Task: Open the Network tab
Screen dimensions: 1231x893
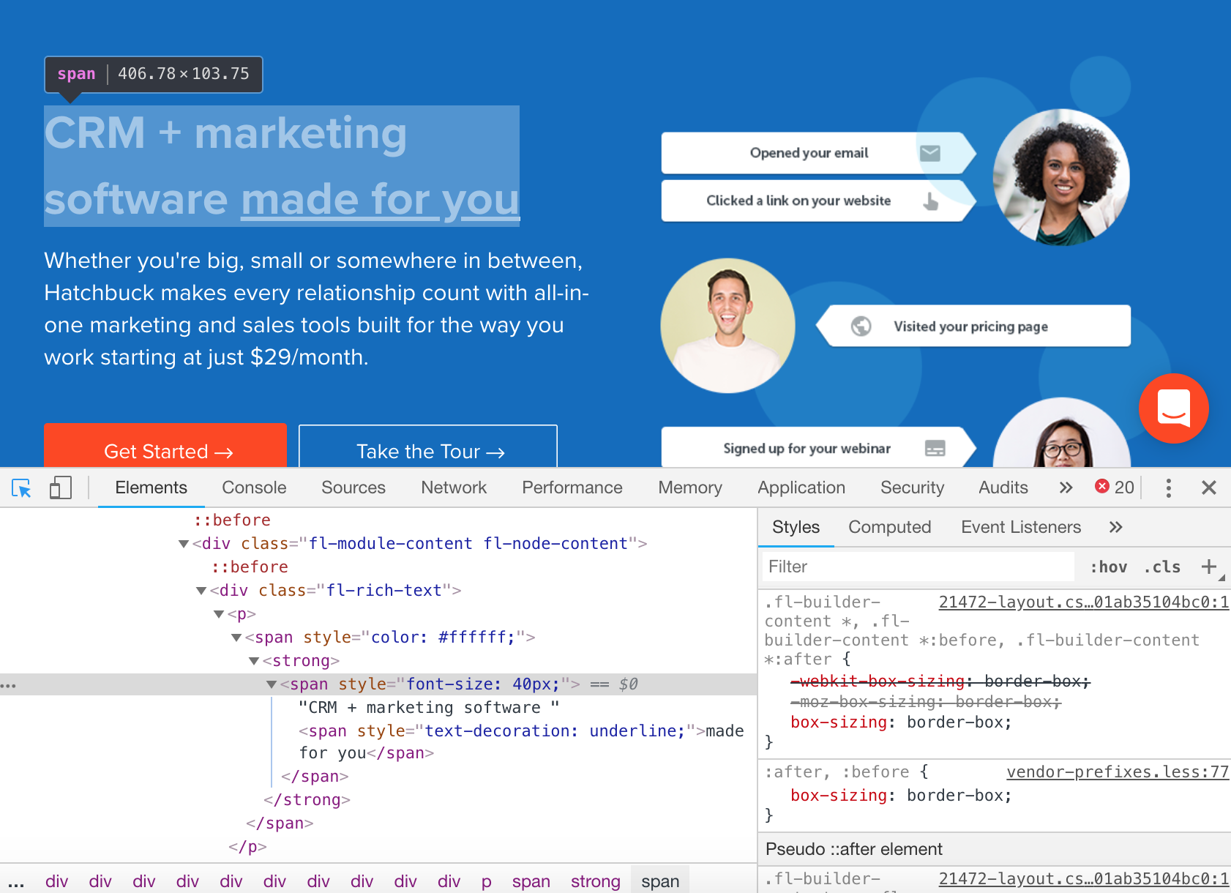Action: tap(454, 487)
